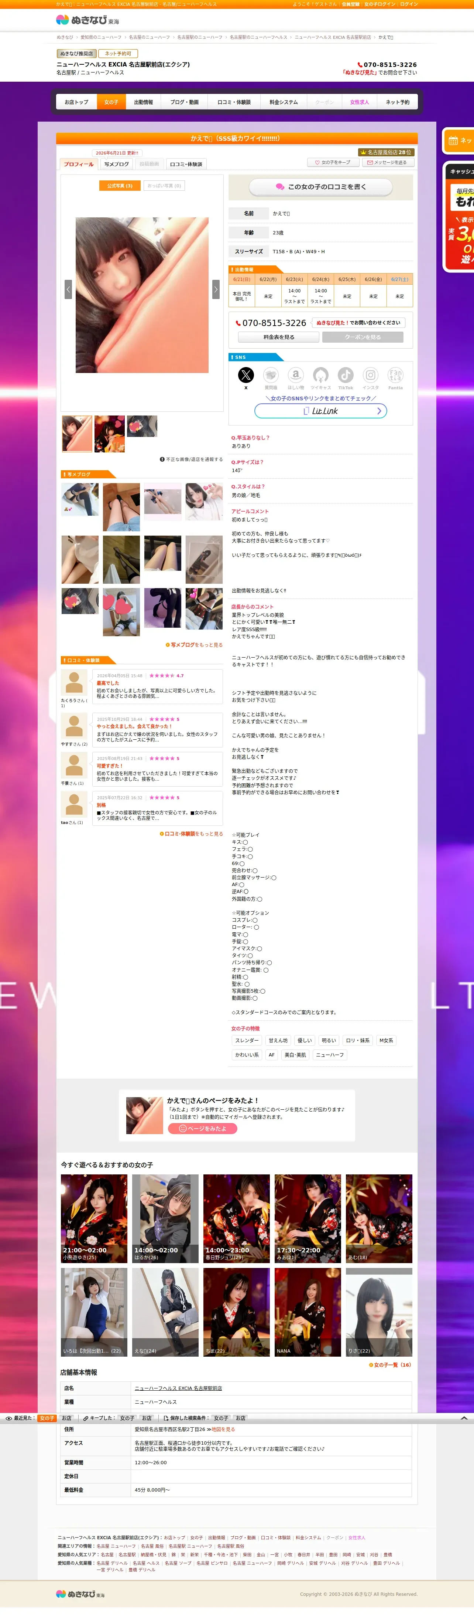Viewport: 474px width, 1618px height.
Task: Open the インスタ Instagram icon
Action: [x=371, y=375]
